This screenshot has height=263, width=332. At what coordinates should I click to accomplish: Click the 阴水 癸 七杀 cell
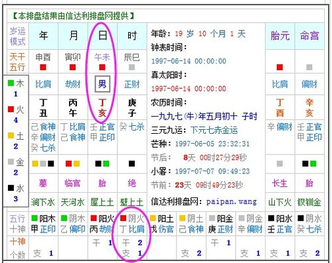point(309,224)
